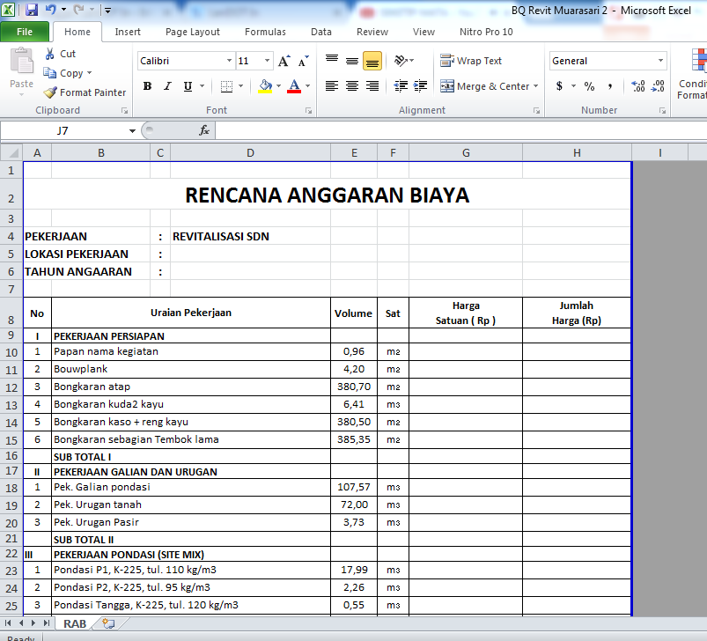Screen dimensions: 707x641
Task: Click Select All corner triangle of grid
Action: pos(11,153)
